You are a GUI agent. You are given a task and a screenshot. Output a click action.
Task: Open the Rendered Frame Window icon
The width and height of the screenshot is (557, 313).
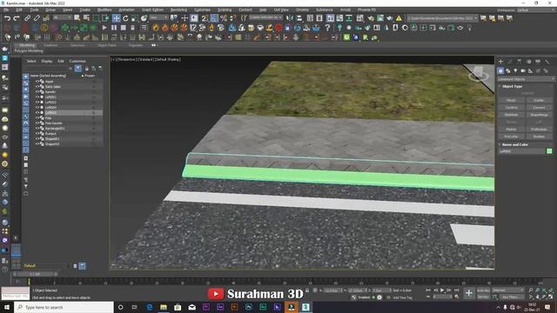tap(380, 17)
